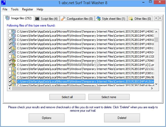The height and width of the screenshot is (127, 166).
Task: Click the Select all button
Action: coord(67,97)
